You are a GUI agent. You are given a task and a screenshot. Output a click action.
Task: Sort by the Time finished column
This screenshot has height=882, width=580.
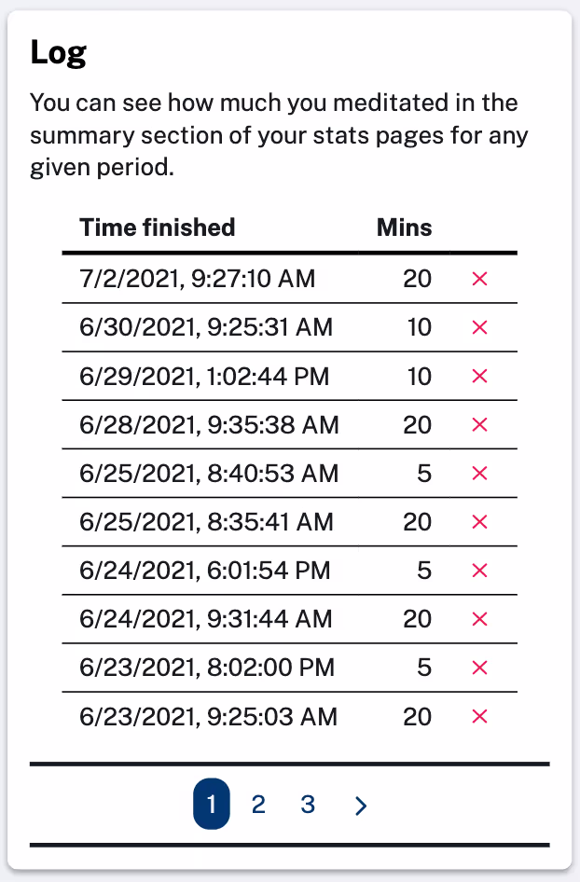pos(157,227)
